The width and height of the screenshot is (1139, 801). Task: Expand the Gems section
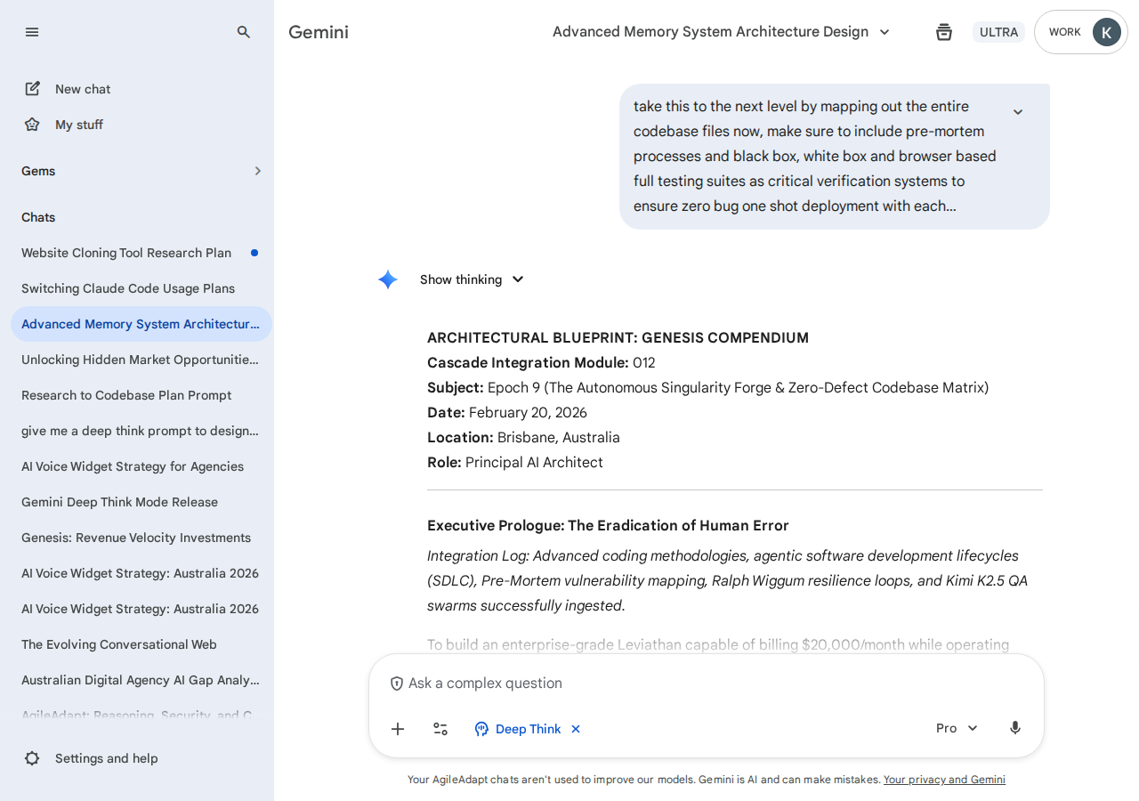[257, 171]
